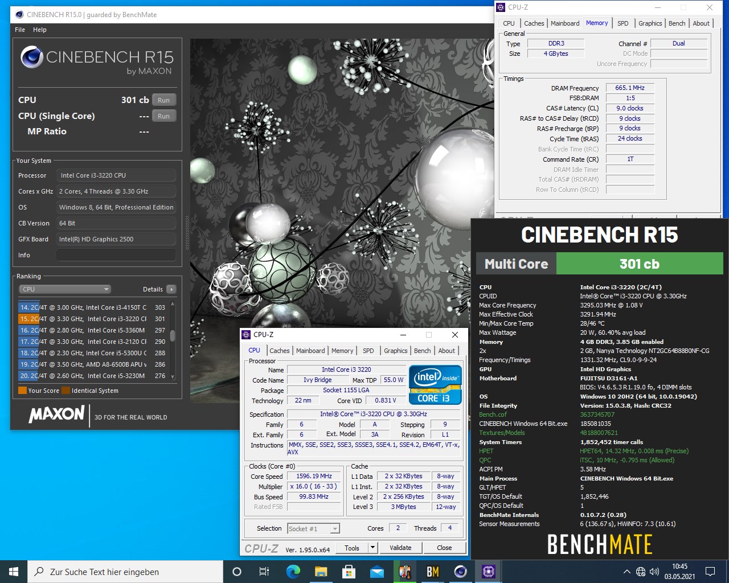
Task: Click the Cinebench R15 sphere logo
Action: (32, 57)
